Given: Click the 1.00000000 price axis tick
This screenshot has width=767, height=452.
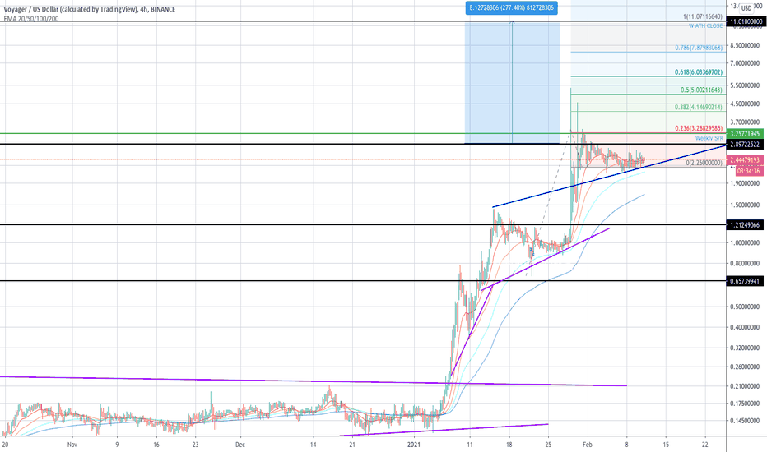Looking at the screenshot, I should [x=745, y=243].
